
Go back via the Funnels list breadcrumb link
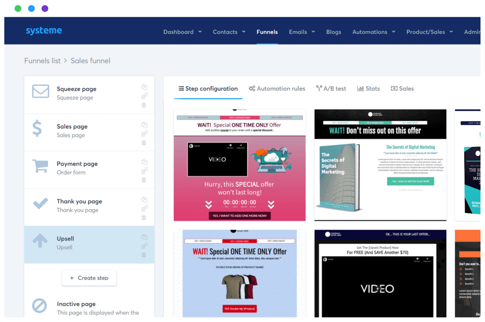tap(42, 60)
